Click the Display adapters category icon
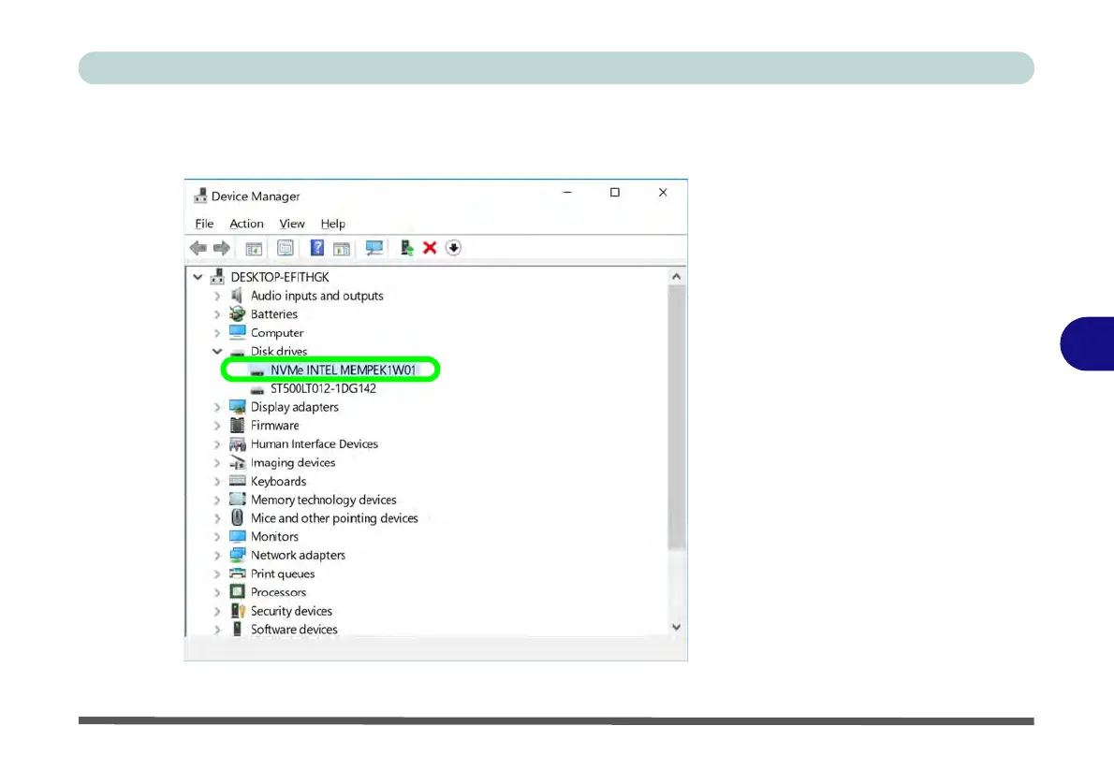1114x784 pixels. 237,407
